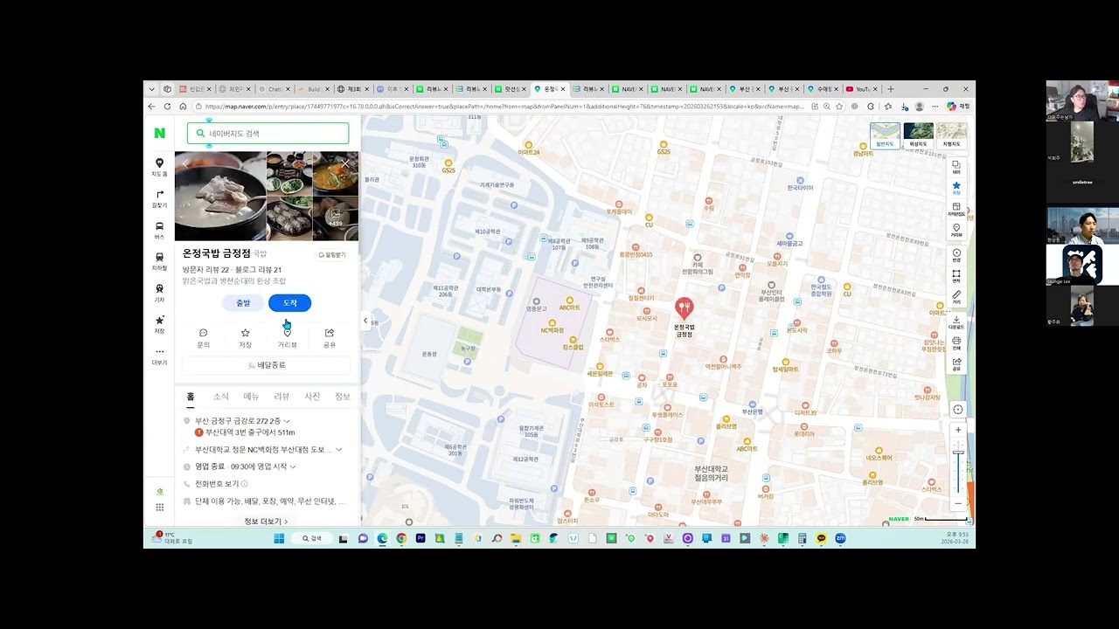Toggle the 저장 star layer on map
The width and height of the screenshot is (1119, 629).
coord(956,187)
